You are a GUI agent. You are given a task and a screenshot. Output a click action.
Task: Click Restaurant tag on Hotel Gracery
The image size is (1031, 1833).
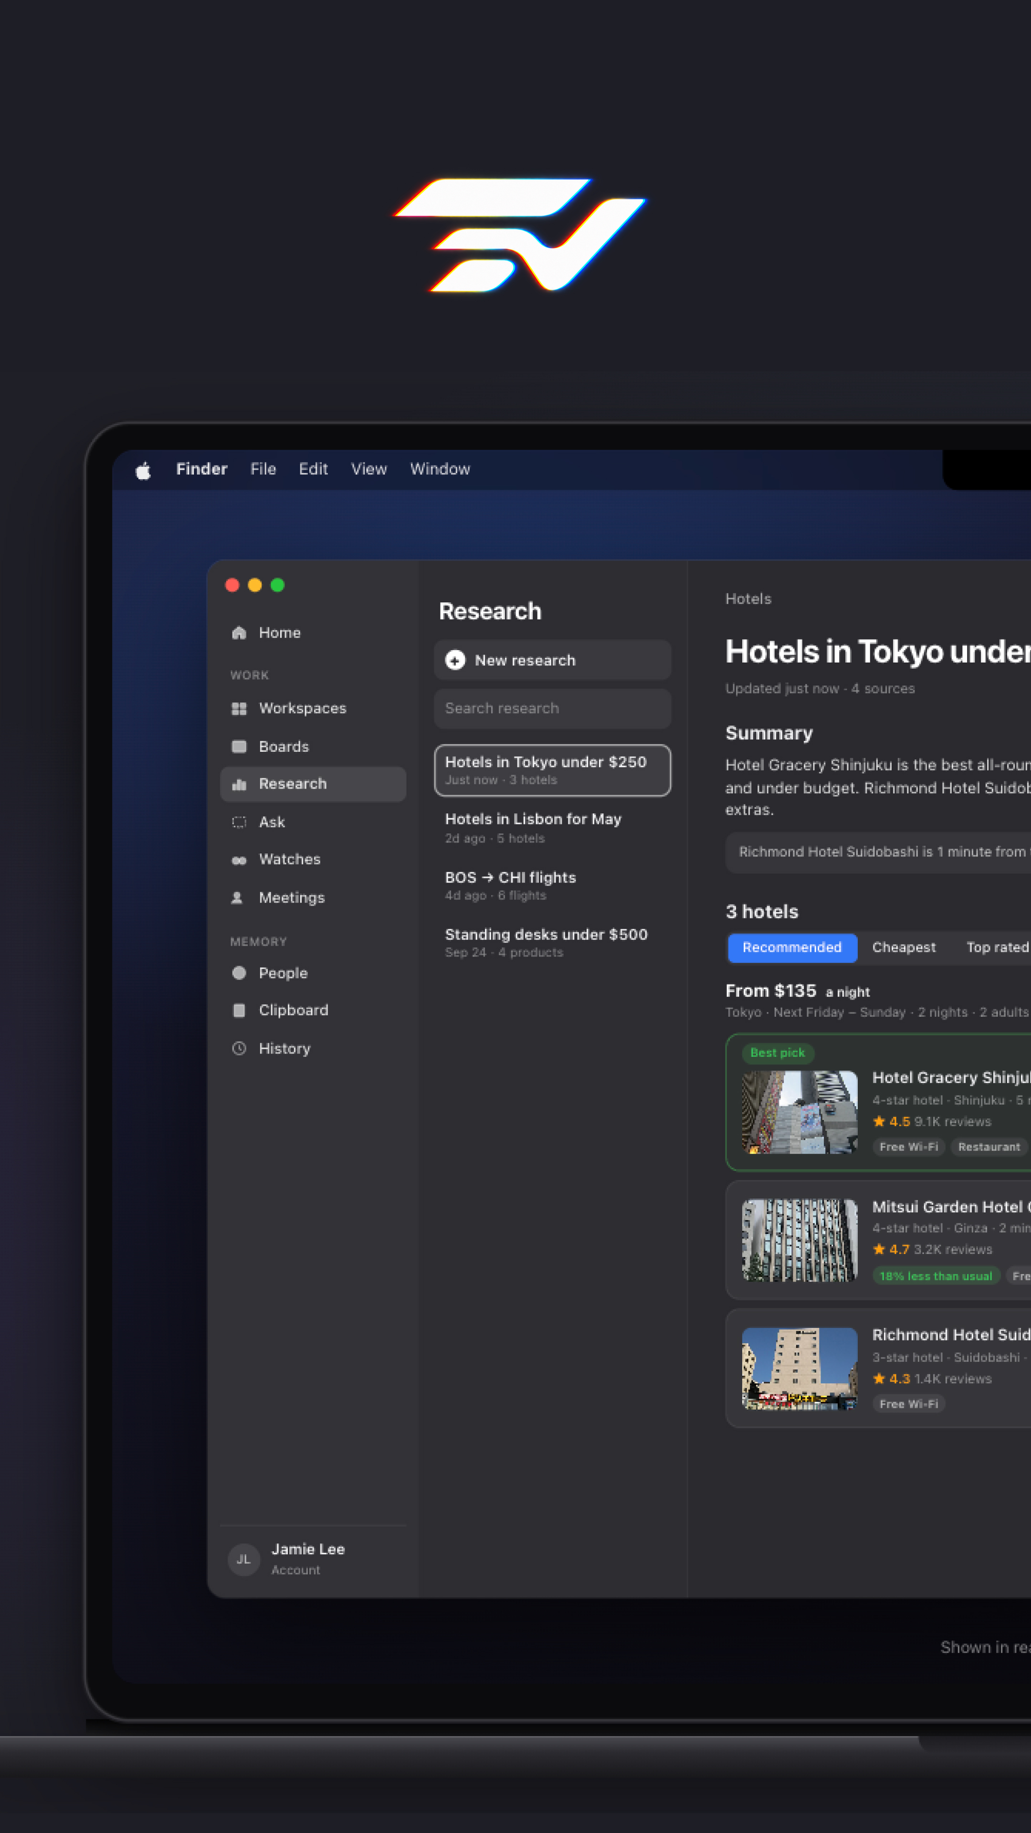pos(989,1146)
